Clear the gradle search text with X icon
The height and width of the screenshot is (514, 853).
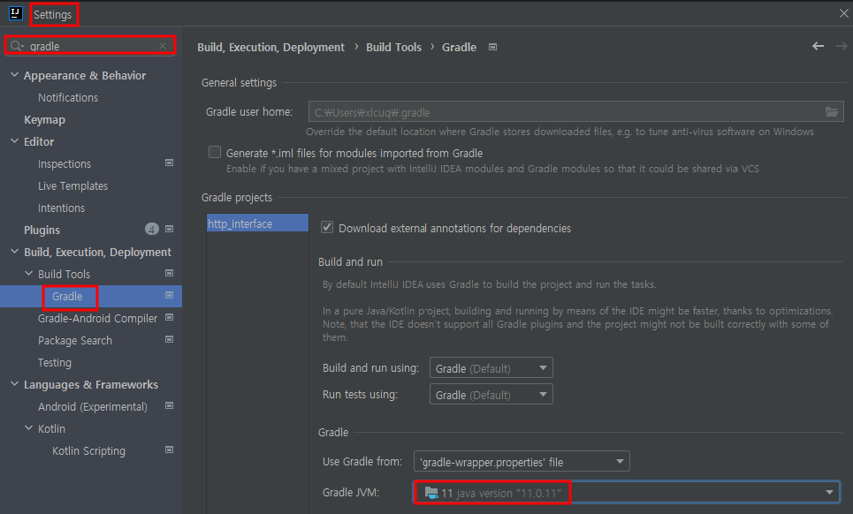pos(162,46)
